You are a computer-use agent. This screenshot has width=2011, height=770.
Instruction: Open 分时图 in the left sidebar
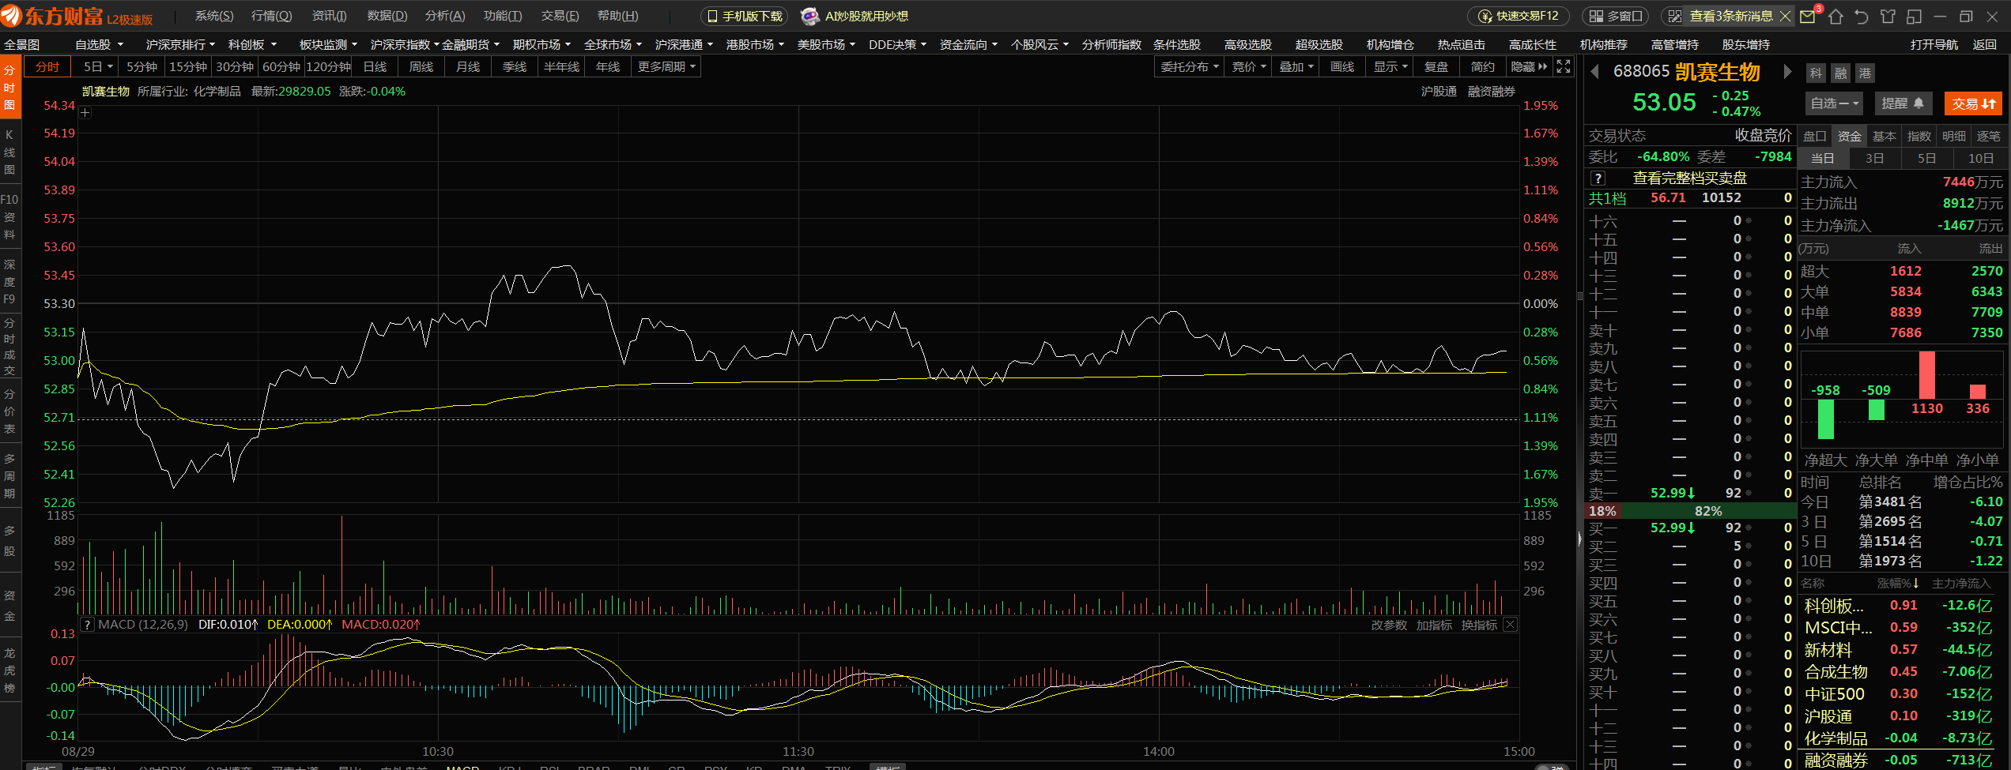(x=9, y=87)
